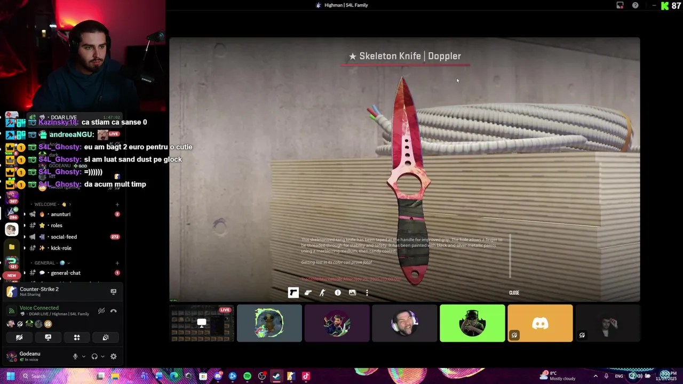Open the weather widget showing 8°C
The image size is (683, 384).
coord(558,376)
